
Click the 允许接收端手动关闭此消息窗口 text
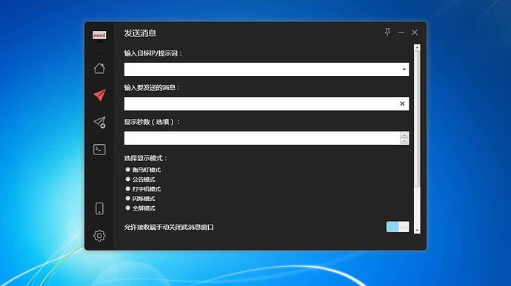pyautogui.click(x=169, y=227)
